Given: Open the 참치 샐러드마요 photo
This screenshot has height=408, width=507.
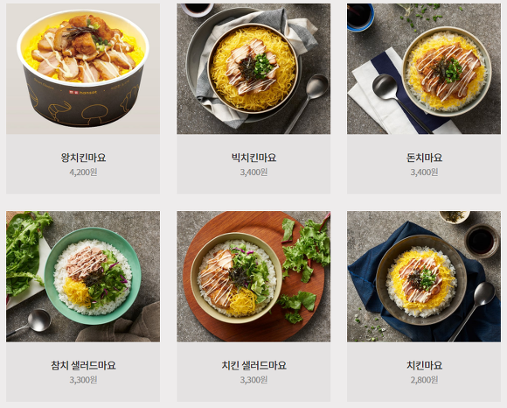Looking at the screenshot, I should pyautogui.click(x=83, y=277).
